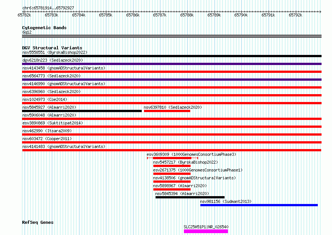332x235 pixels.
Task: Click the 65790k ruler position
Action: (241, 15)
